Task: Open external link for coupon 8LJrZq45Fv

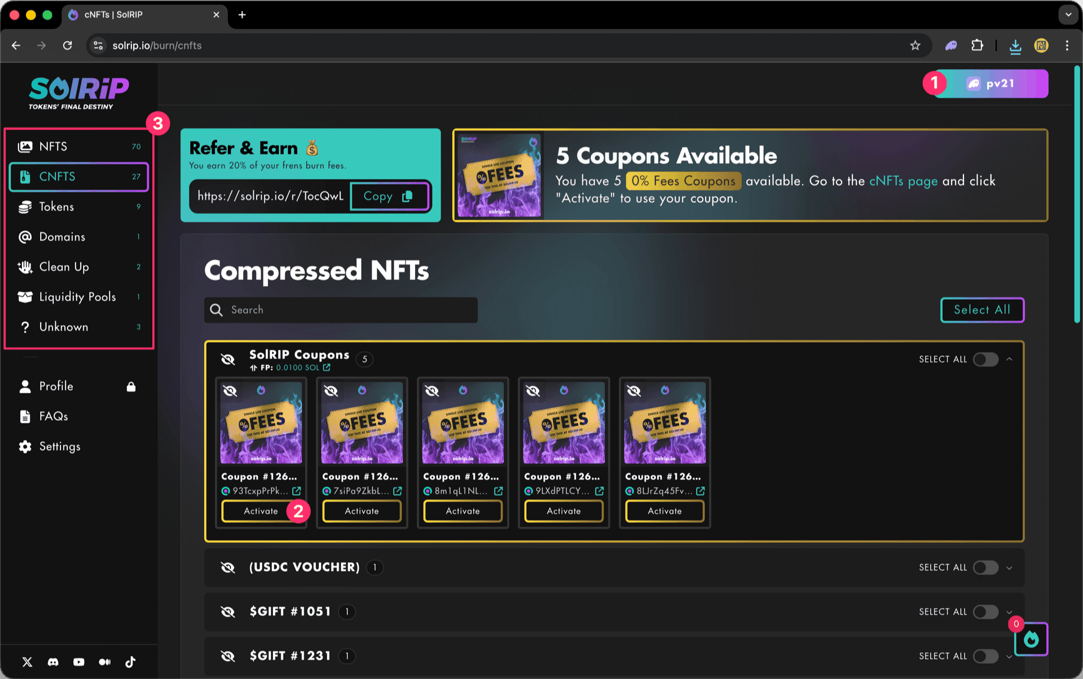Action: [x=701, y=491]
